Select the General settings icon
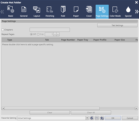Screen dimensions: 139x121 click(24, 9)
